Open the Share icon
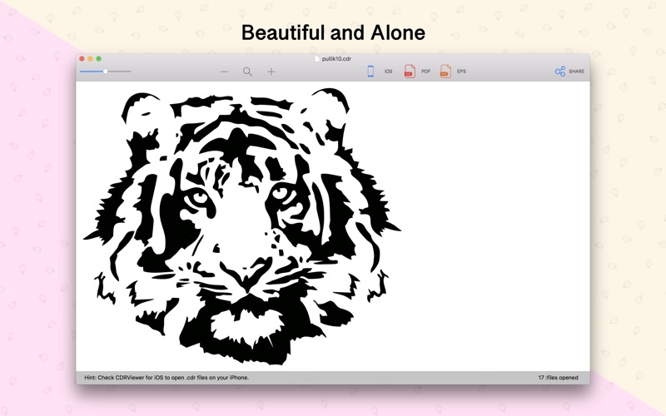Viewport: 666px width, 416px height. pyautogui.click(x=560, y=72)
